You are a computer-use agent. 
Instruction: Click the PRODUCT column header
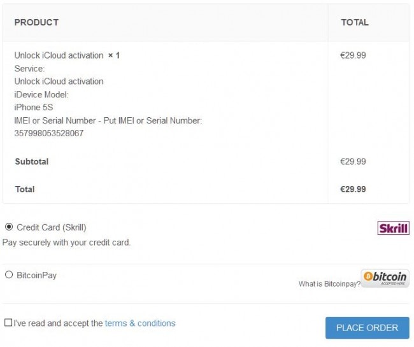[36, 22]
